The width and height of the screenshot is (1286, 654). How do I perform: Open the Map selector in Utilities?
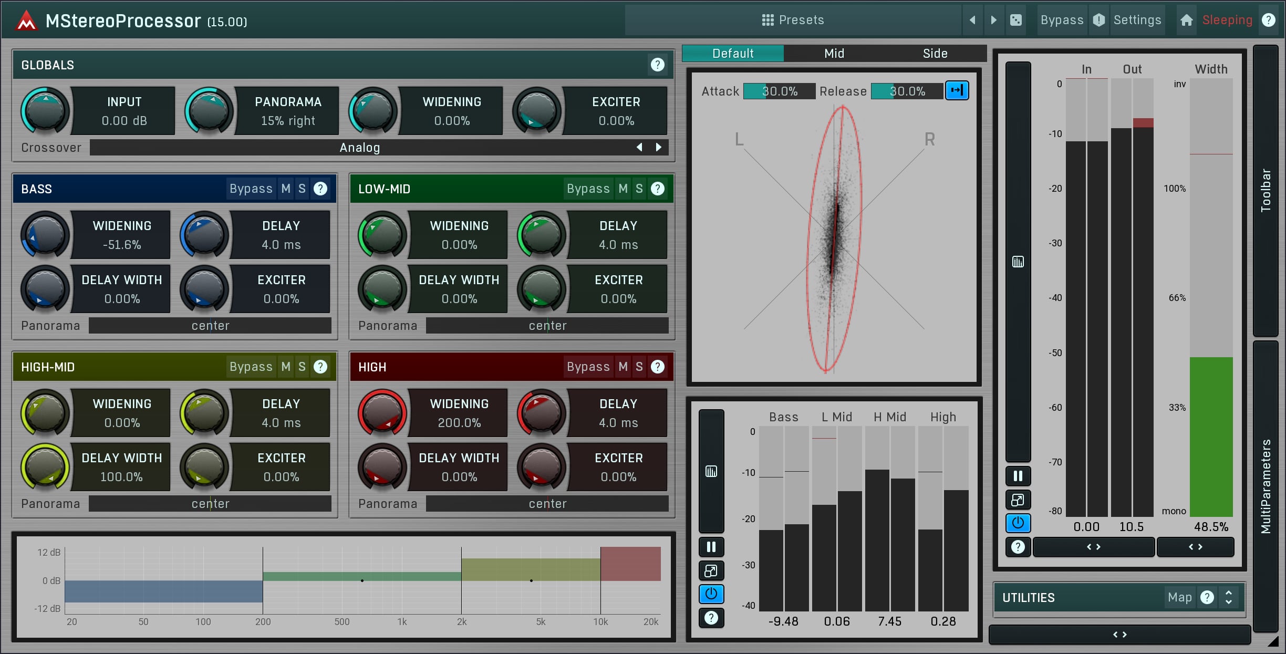point(1179,597)
